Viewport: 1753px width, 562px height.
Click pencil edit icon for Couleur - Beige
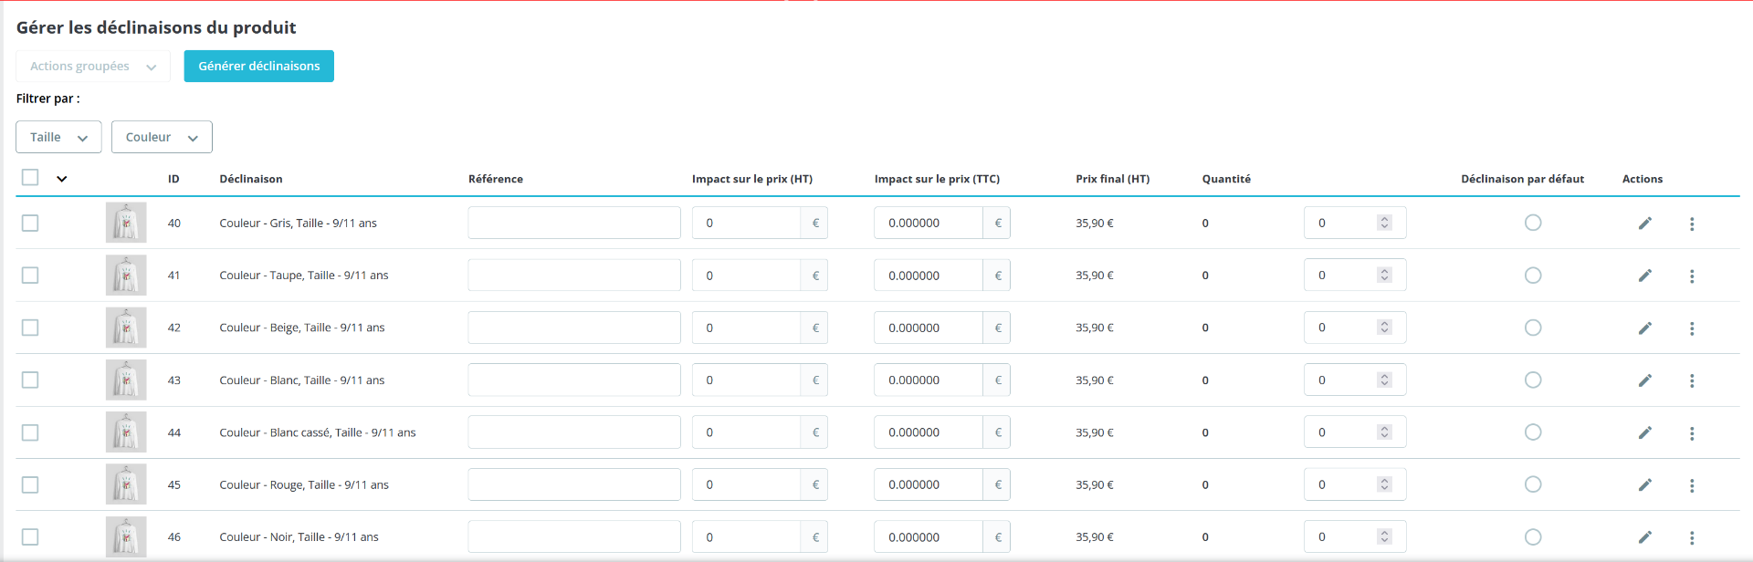(1644, 328)
